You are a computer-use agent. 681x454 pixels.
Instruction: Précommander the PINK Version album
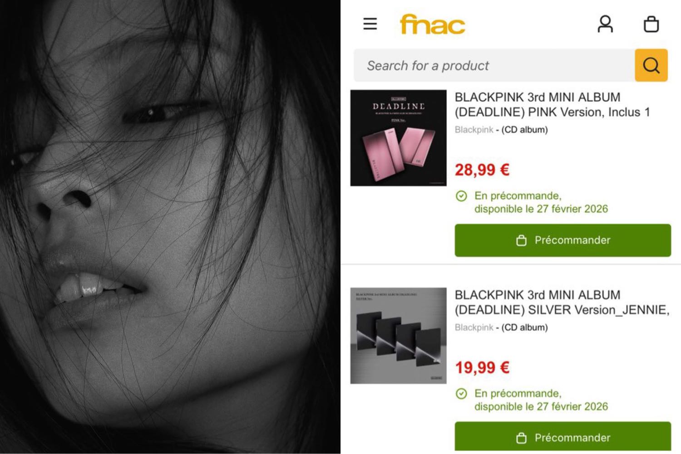coord(563,240)
